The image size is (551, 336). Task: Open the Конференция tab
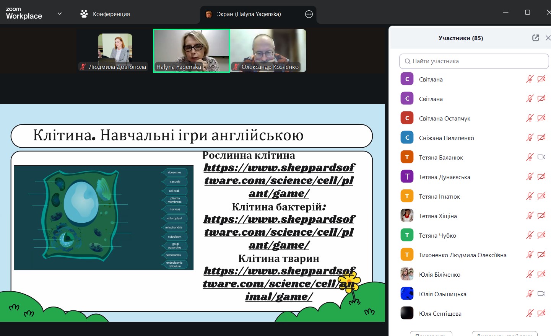tap(111, 14)
